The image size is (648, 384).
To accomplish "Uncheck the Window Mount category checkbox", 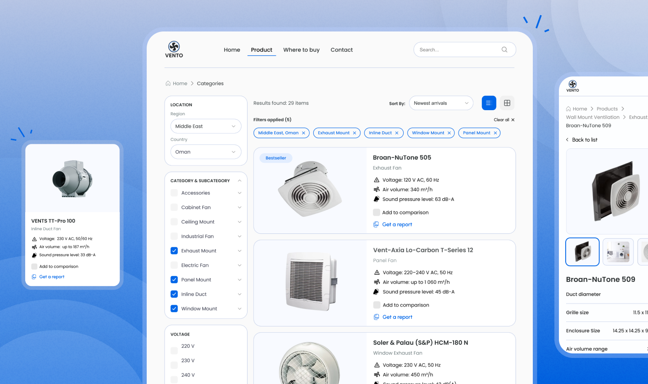I will [174, 308].
